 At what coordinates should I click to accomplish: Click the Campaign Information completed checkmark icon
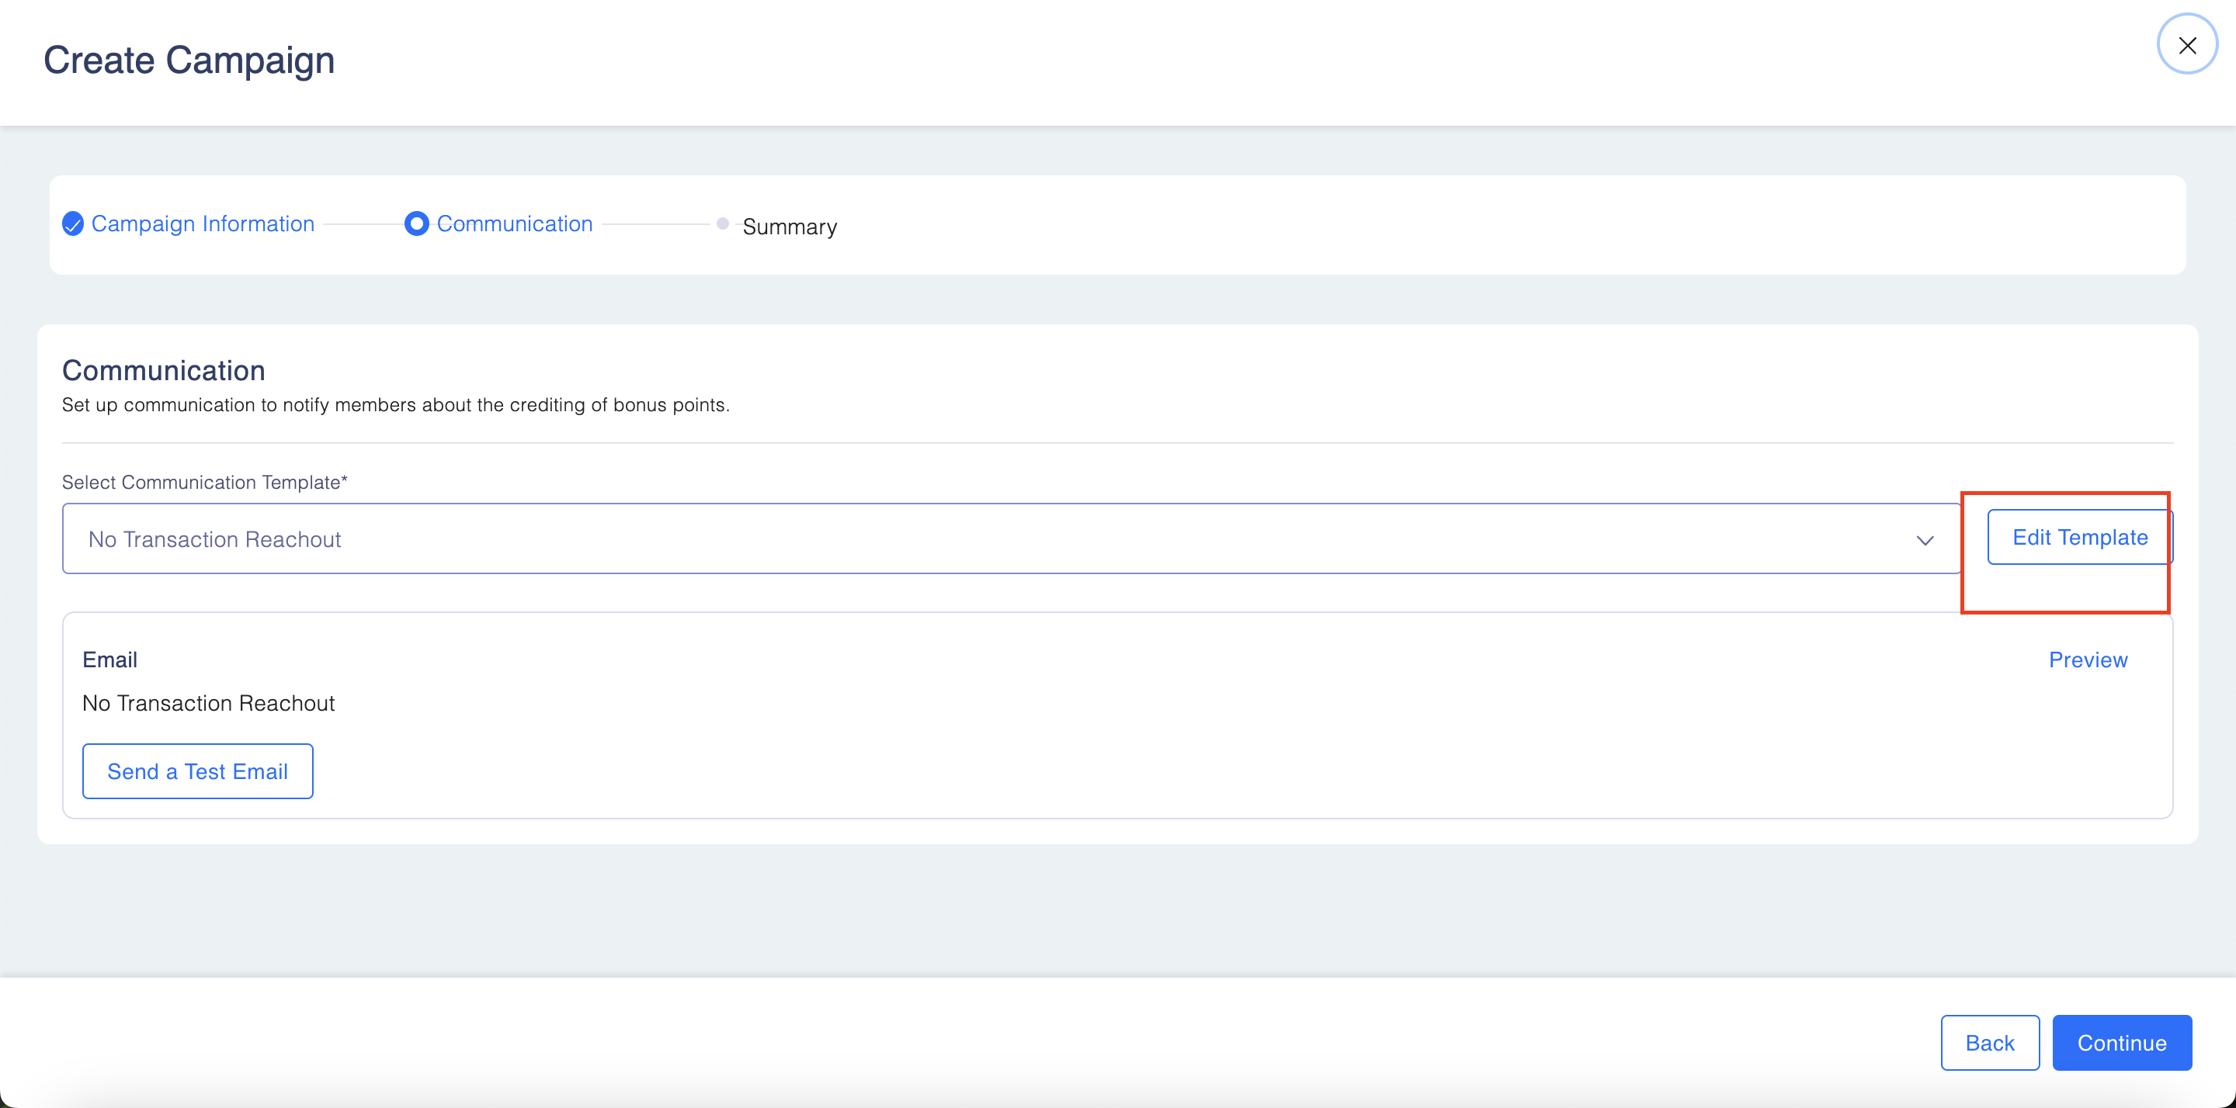point(73,224)
